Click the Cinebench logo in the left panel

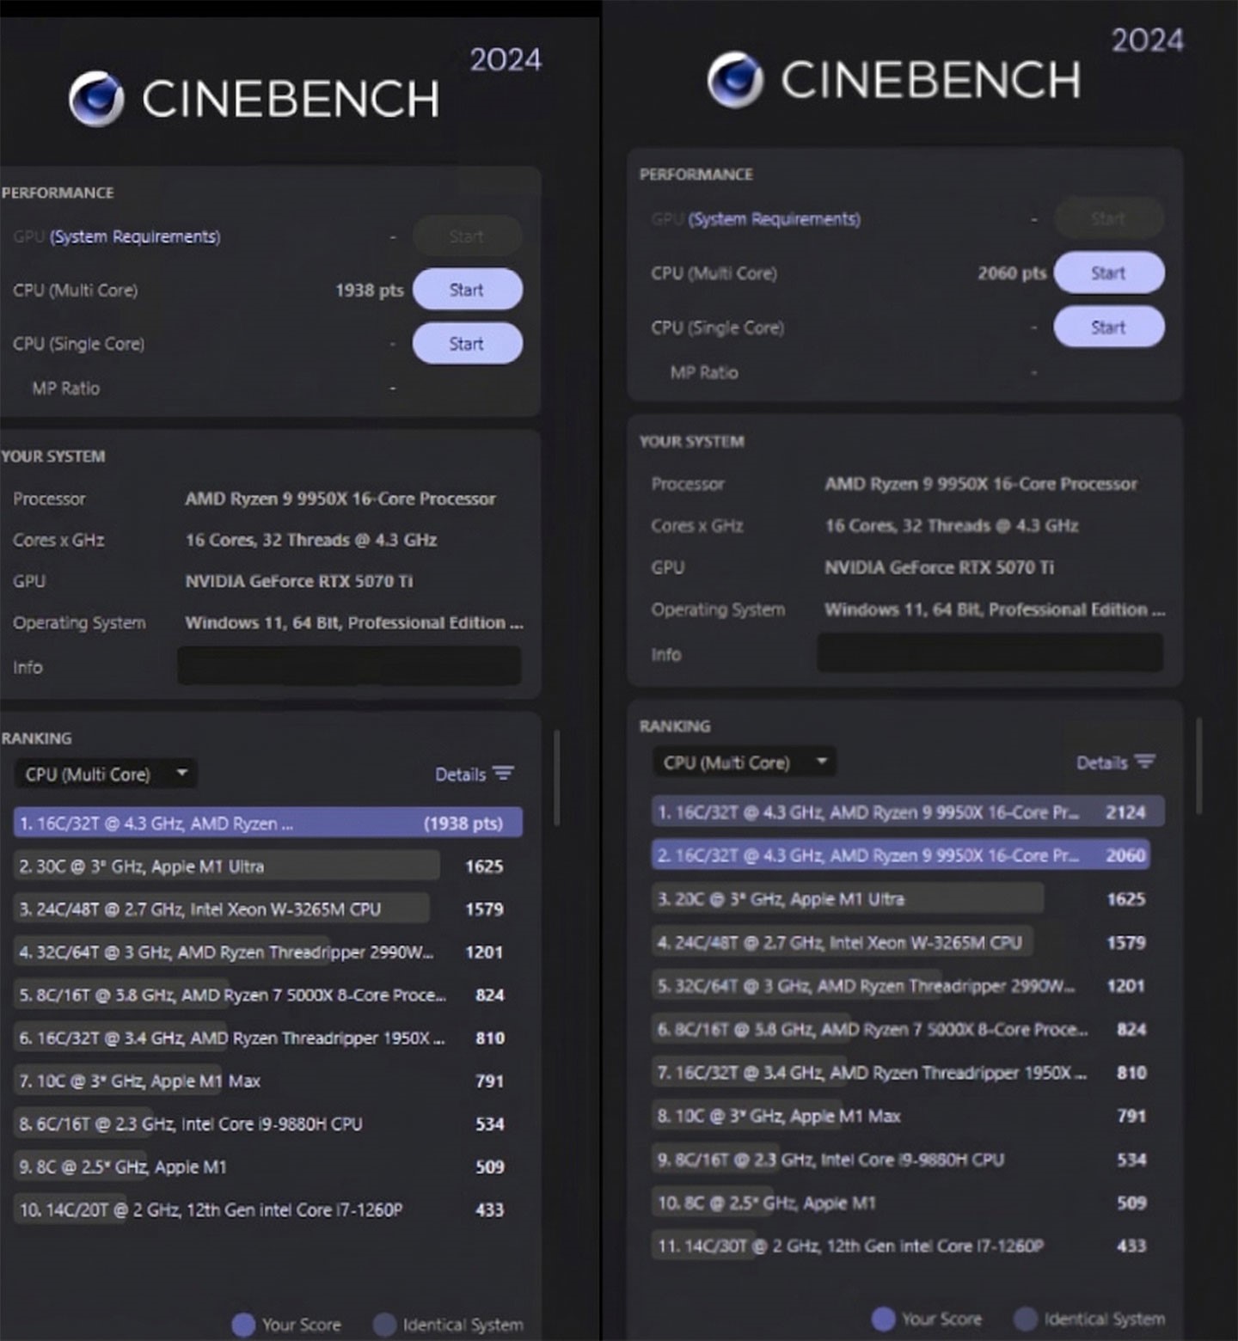99,97
